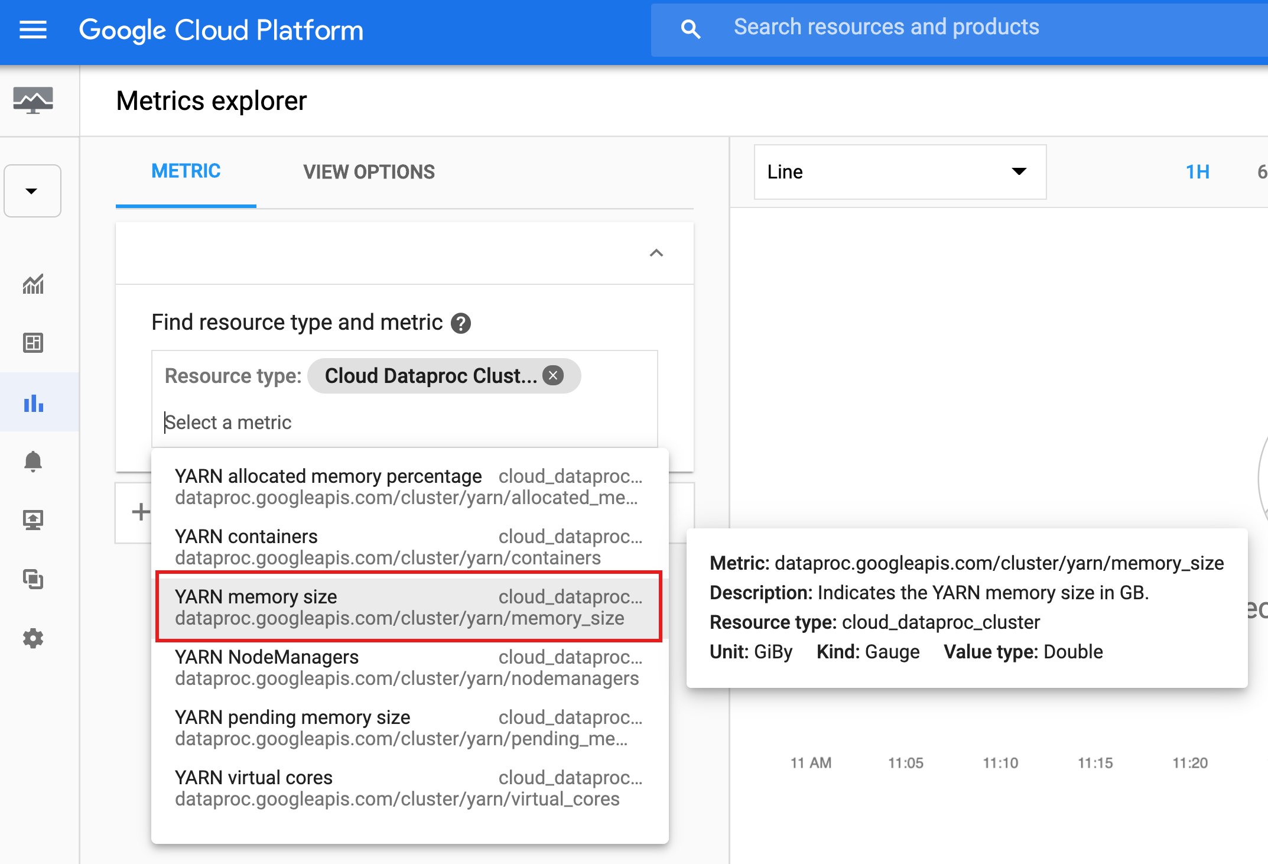Click the 11:20 time axis label
The image size is (1268, 864).
coord(1190,763)
